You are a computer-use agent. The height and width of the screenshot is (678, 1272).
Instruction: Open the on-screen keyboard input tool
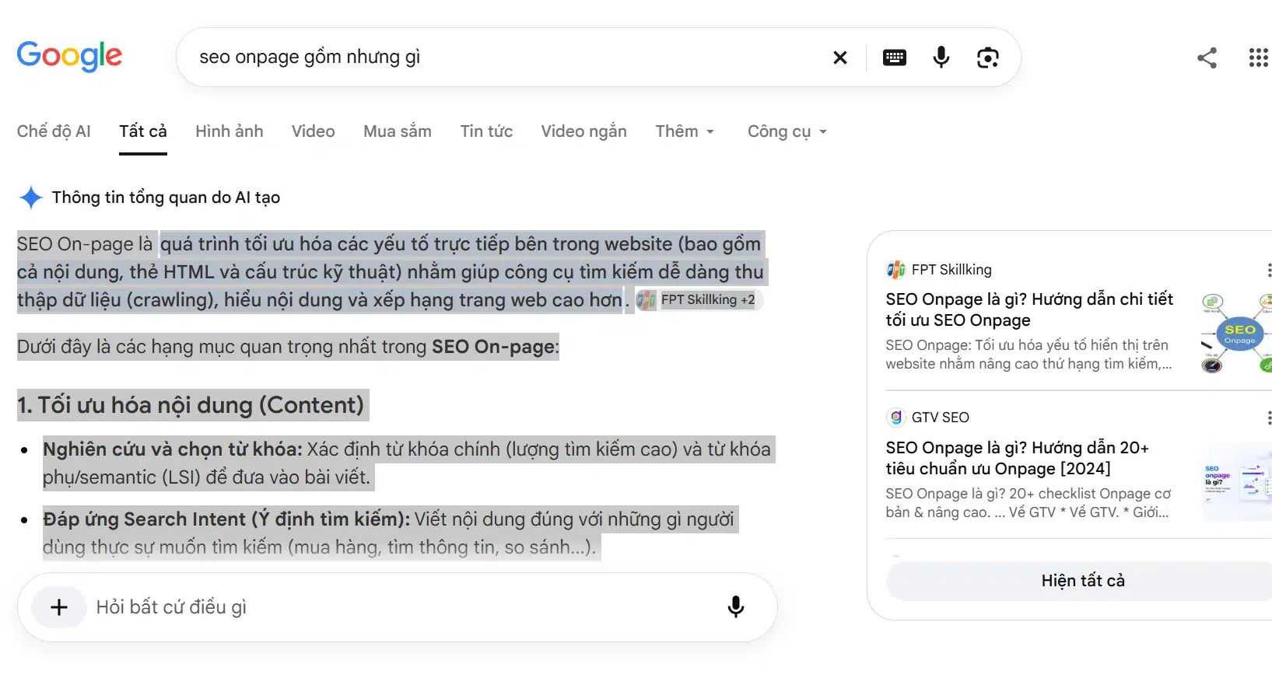[x=895, y=58]
